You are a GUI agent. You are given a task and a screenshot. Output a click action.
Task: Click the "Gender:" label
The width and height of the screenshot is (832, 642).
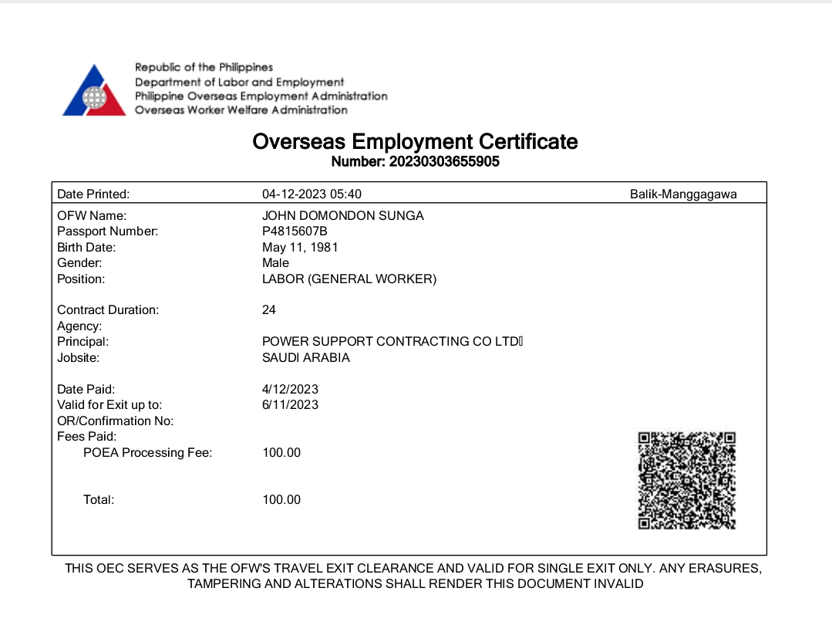(79, 263)
